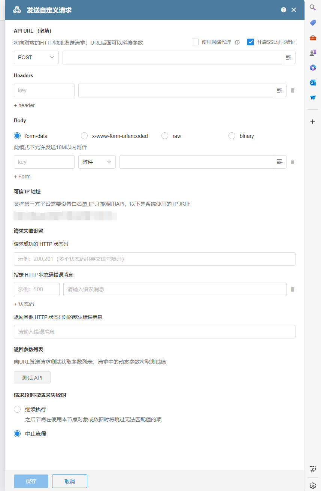This screenshot has width=321, height=491.
Task: Open variable insert icon beside API URL field
Action: (x=289, y=57)
